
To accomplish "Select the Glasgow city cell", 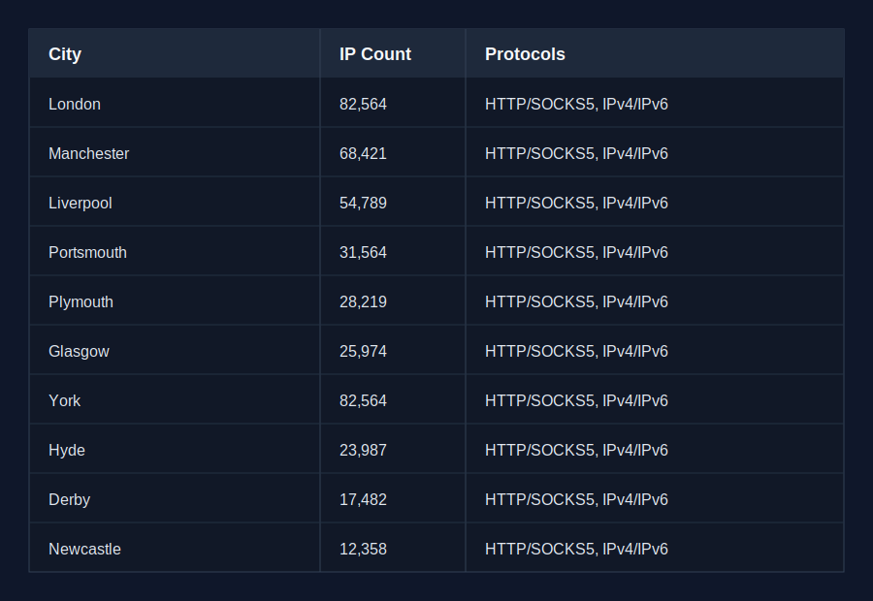I will coord(175,351).
